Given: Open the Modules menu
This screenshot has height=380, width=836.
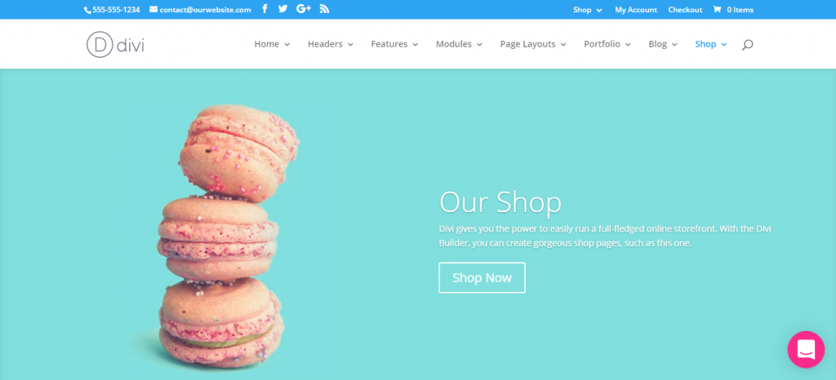Looking at the screenshot, I should pyautogui.click(x=459, y=44).
